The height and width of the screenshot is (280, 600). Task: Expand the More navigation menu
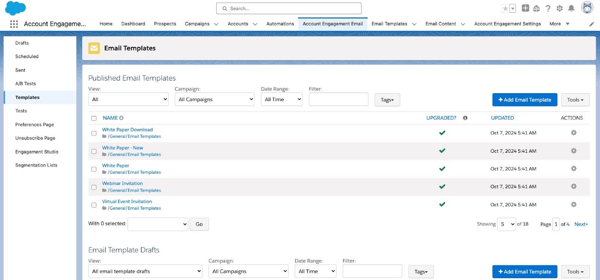[x=559, y=24]
